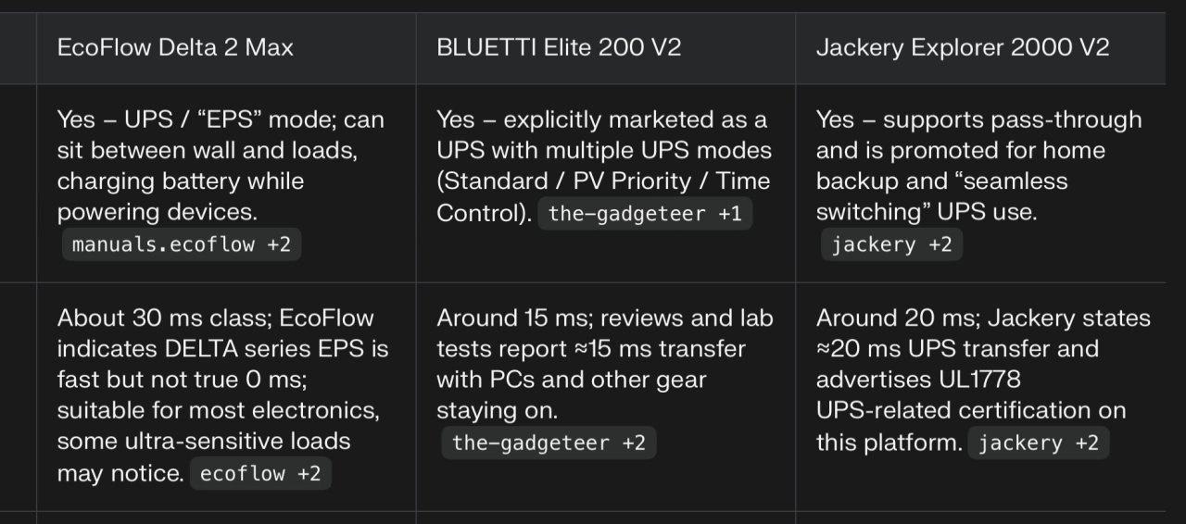1186x524 pixels.
Task: Open jackery +2 source after seamless switching text
Action: (891, 245)
